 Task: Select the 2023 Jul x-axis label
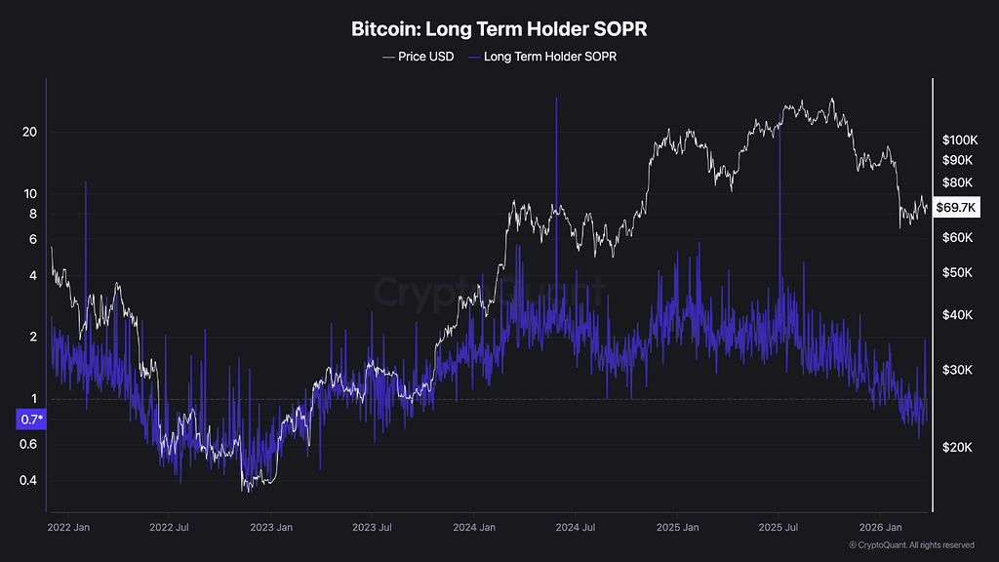(x=372, y=528)
